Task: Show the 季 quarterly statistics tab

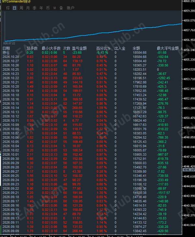Action: pyautogui.click(x=34, y=8)
